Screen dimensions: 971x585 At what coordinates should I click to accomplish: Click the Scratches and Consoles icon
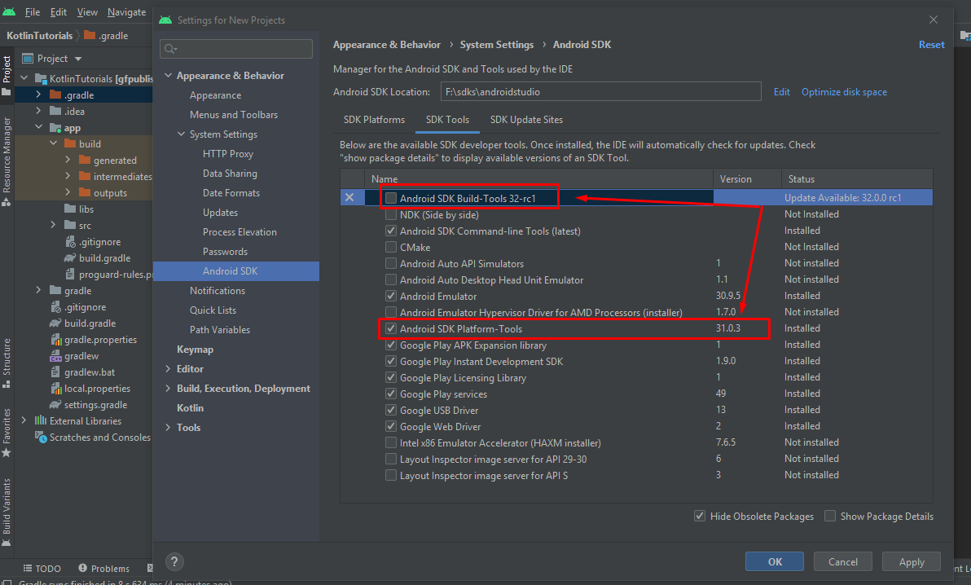[41, 437]
